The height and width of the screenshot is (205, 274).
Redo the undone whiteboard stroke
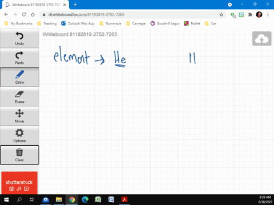(x=19, y=58)
